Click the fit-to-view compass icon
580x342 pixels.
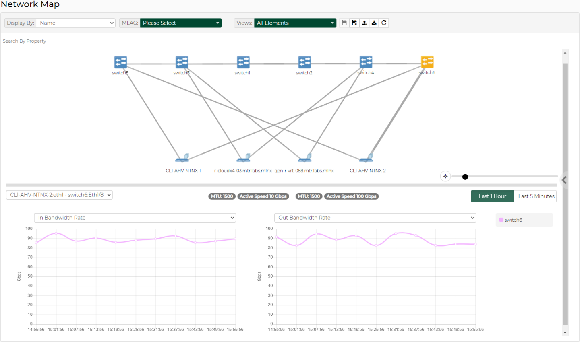(x=445, y=176)
